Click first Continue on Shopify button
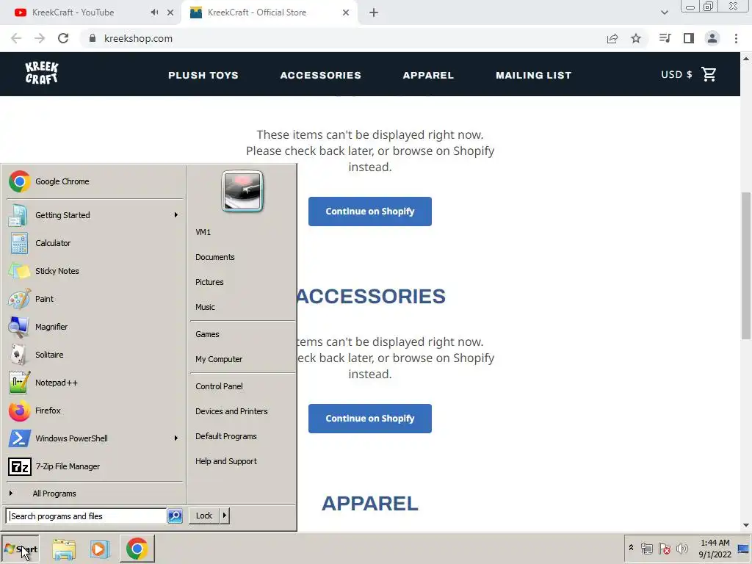Viewport: 752px width, 564px height. (370, 211)
